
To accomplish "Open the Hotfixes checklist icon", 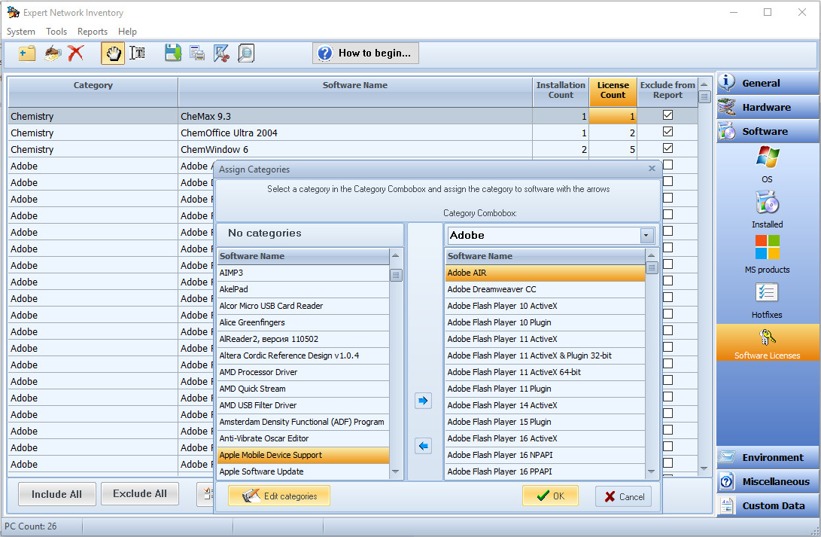I will (x=767, y=293).
